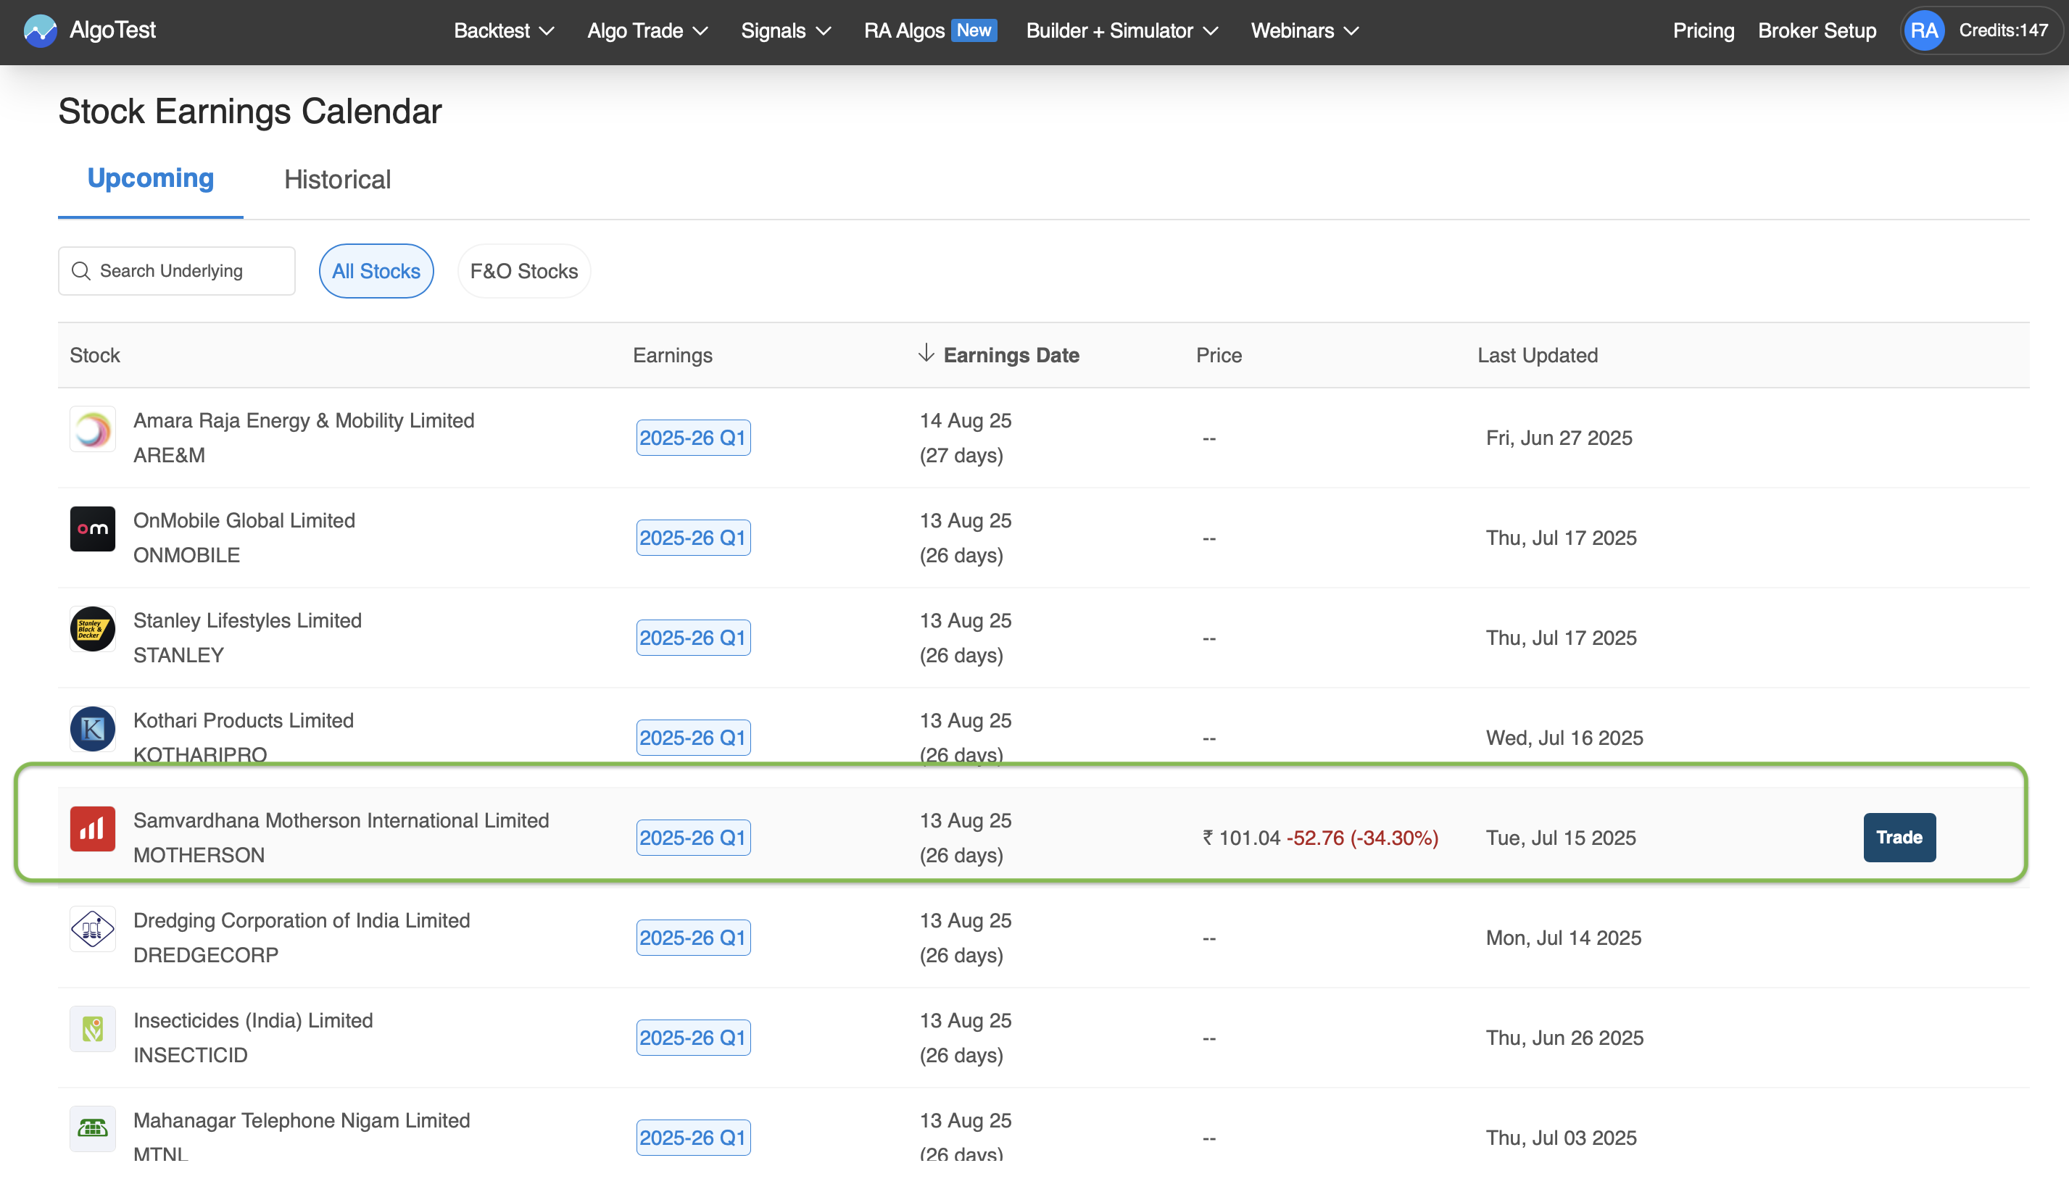Open 2025-26 Q1 tag for ONMOBILE
This screenshot has width=2069, height=1184.
[x=693, y=538]
